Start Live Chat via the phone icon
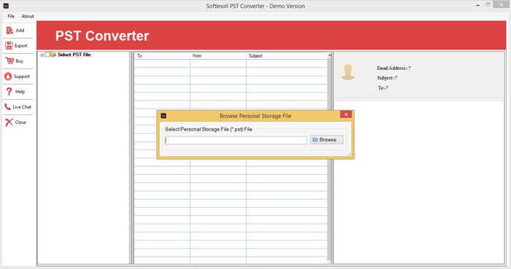 (7, 106)
